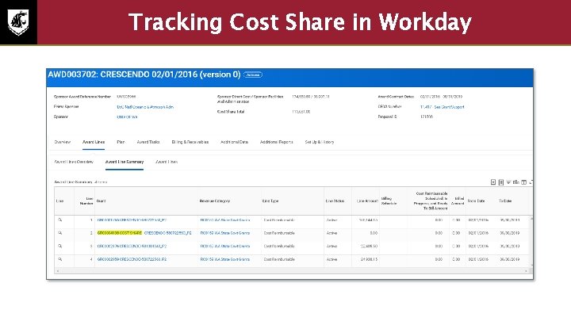Click the Actions button beside award title
571x321 pixels.
point(253,75)
